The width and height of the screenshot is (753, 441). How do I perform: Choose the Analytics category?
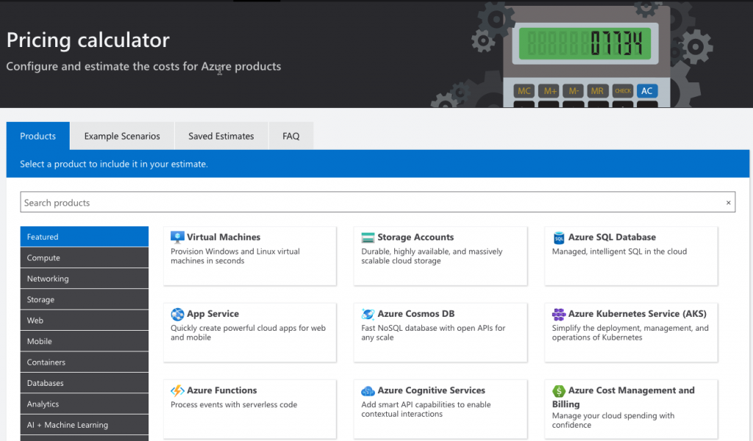point(84,404)
